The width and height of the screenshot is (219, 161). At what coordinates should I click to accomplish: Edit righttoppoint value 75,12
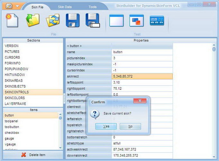pos(142,89)
